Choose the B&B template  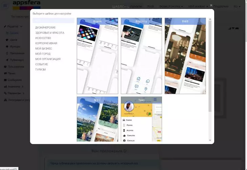click(x=185, y=56)
